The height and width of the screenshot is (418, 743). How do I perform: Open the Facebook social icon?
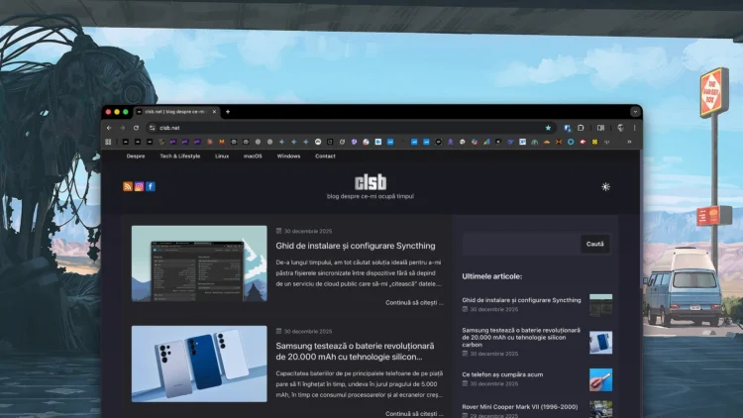[151, 186]
